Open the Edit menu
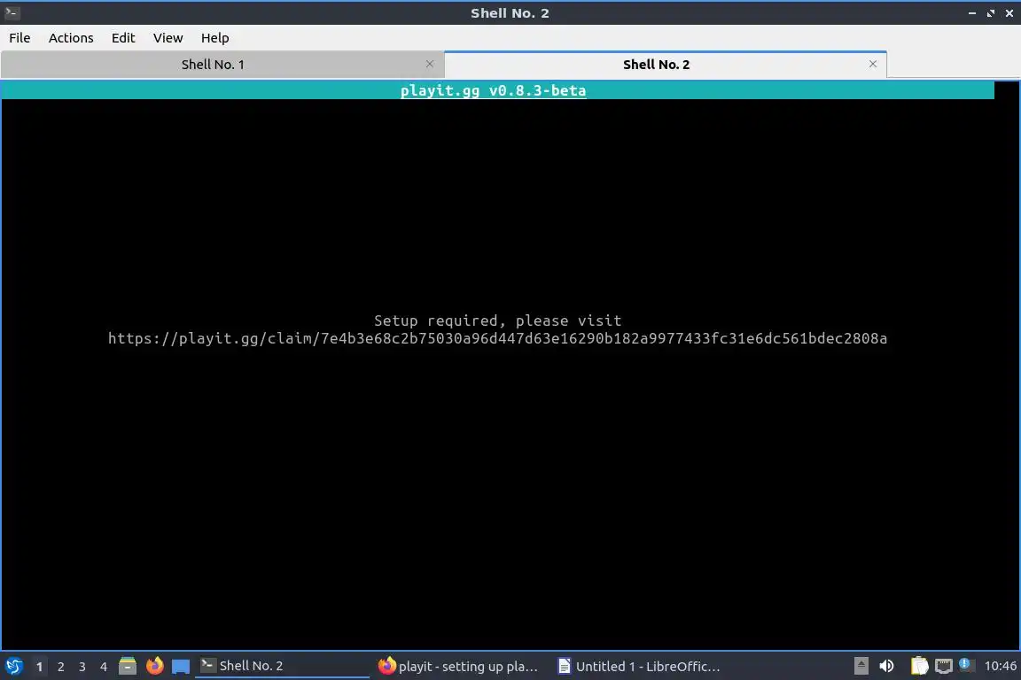1021x680 pixels. pos(123,38)
